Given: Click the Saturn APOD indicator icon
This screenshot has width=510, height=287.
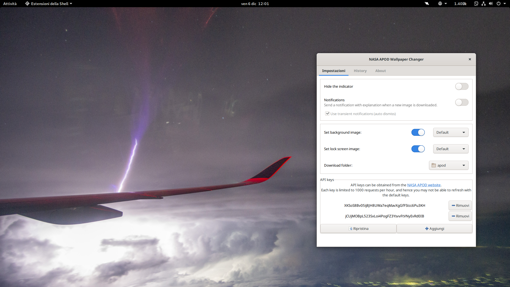Looking at the screenshot, I should [427, 4].
